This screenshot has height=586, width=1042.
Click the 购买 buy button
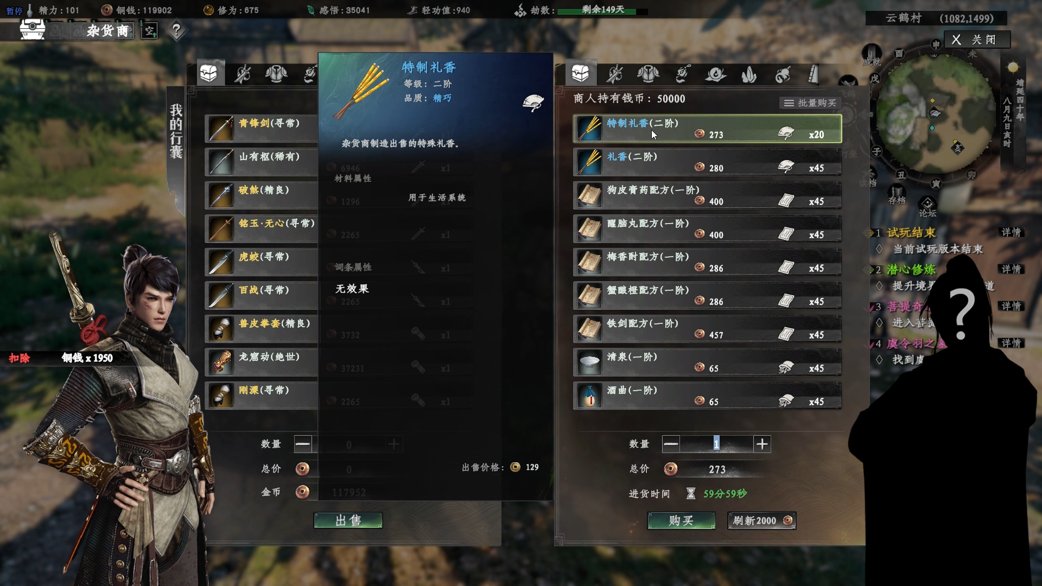click(681, 520)
